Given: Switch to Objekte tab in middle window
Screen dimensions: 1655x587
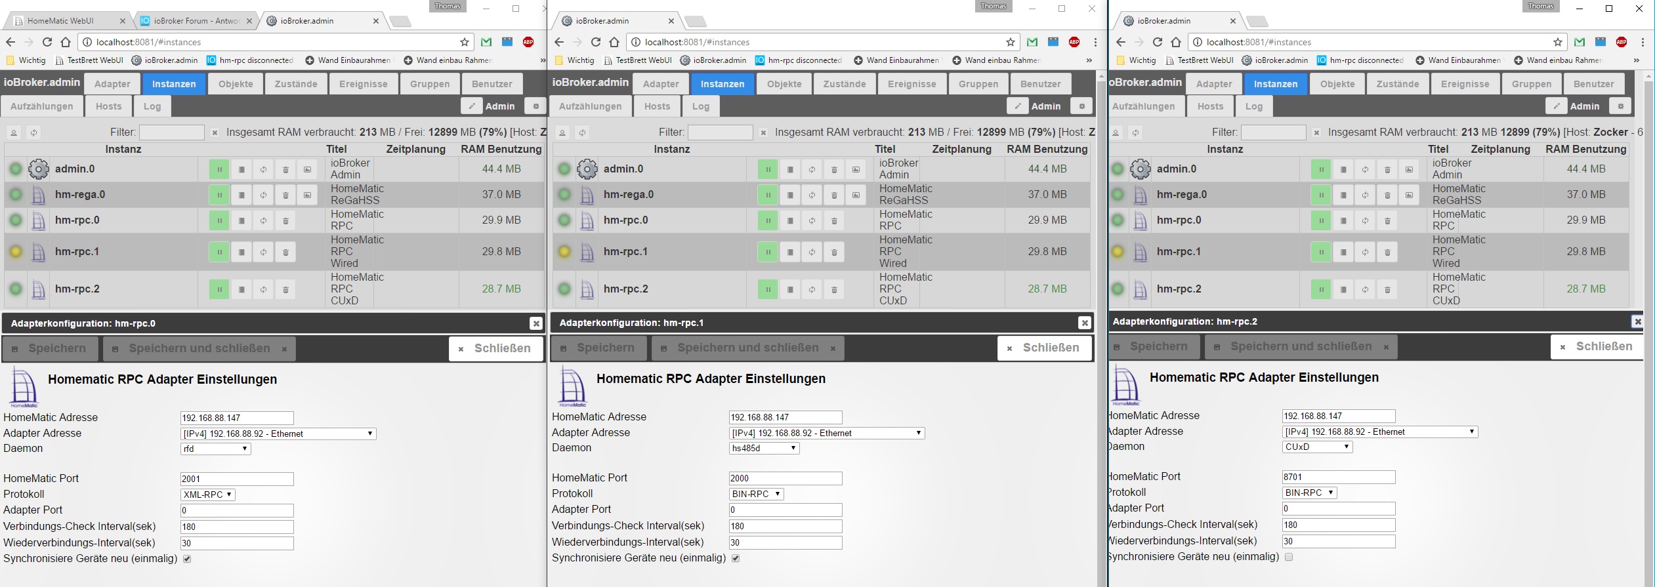Looking at the screenshot, I should [x=784, y=84].
